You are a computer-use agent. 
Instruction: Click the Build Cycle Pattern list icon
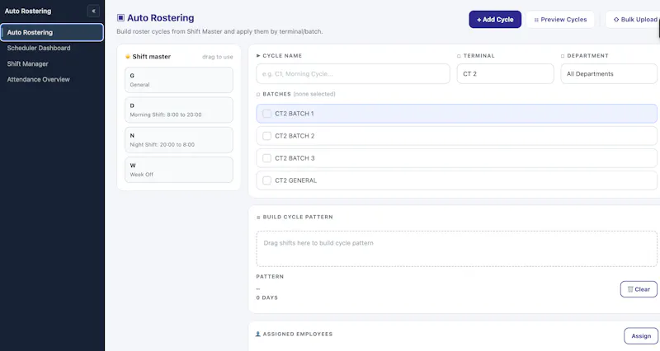258,218
